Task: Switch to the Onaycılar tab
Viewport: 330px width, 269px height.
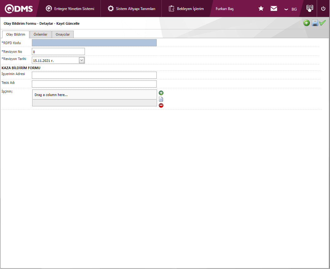Action: click(63, 34)
